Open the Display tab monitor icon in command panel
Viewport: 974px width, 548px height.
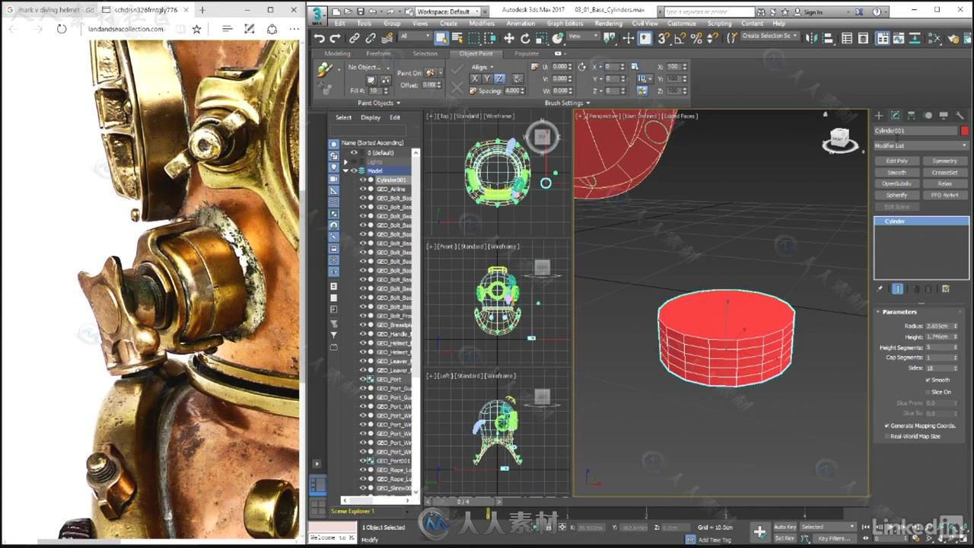(x=944, y=116)
